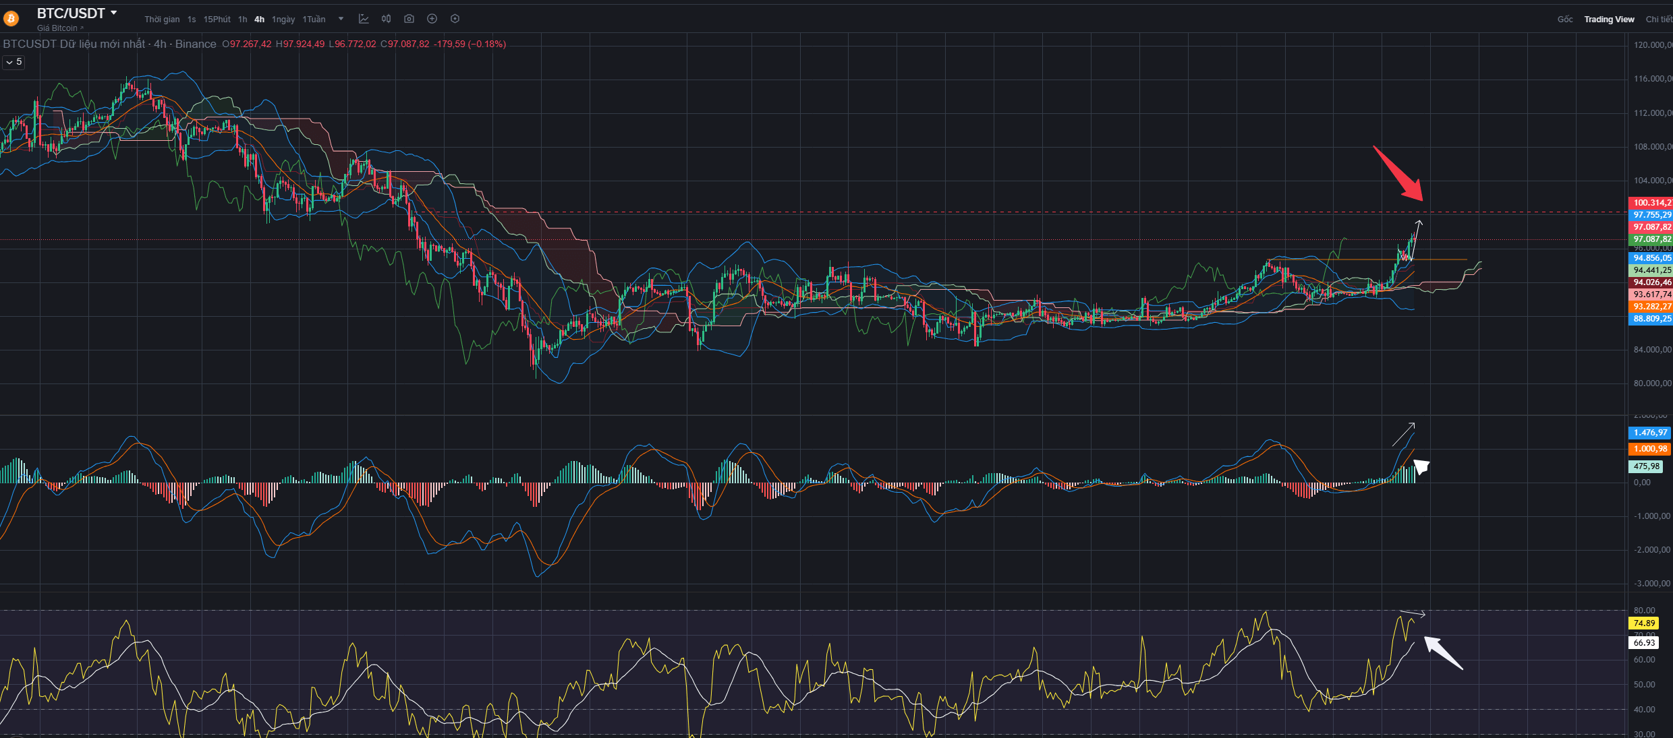Open the technical indicators chart icon
The image size is (1673, 738).
[x=364, y=19]
